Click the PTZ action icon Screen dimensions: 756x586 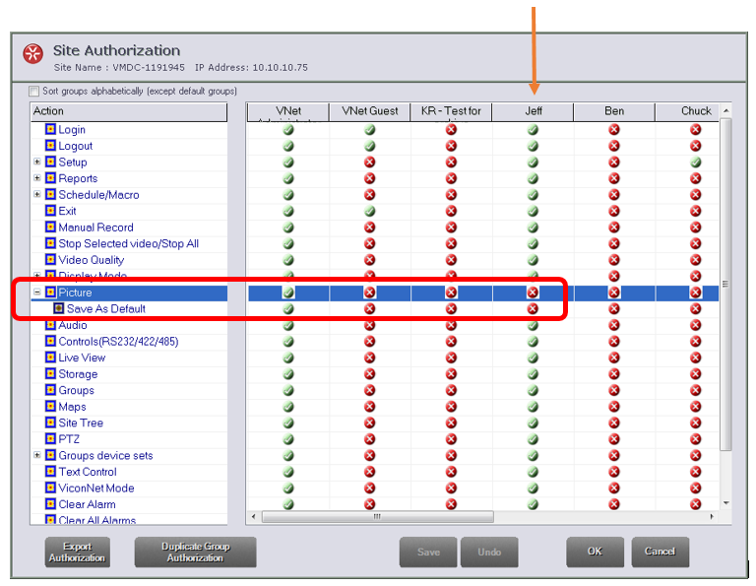(x=51, y=439)
